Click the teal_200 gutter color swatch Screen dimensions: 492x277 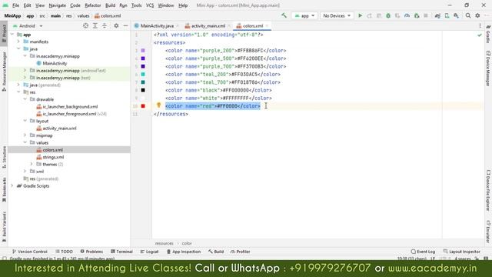143,75
